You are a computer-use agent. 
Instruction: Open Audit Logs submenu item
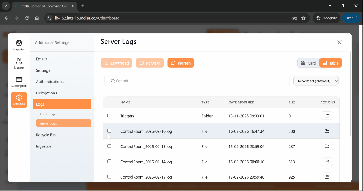point(48,114)
